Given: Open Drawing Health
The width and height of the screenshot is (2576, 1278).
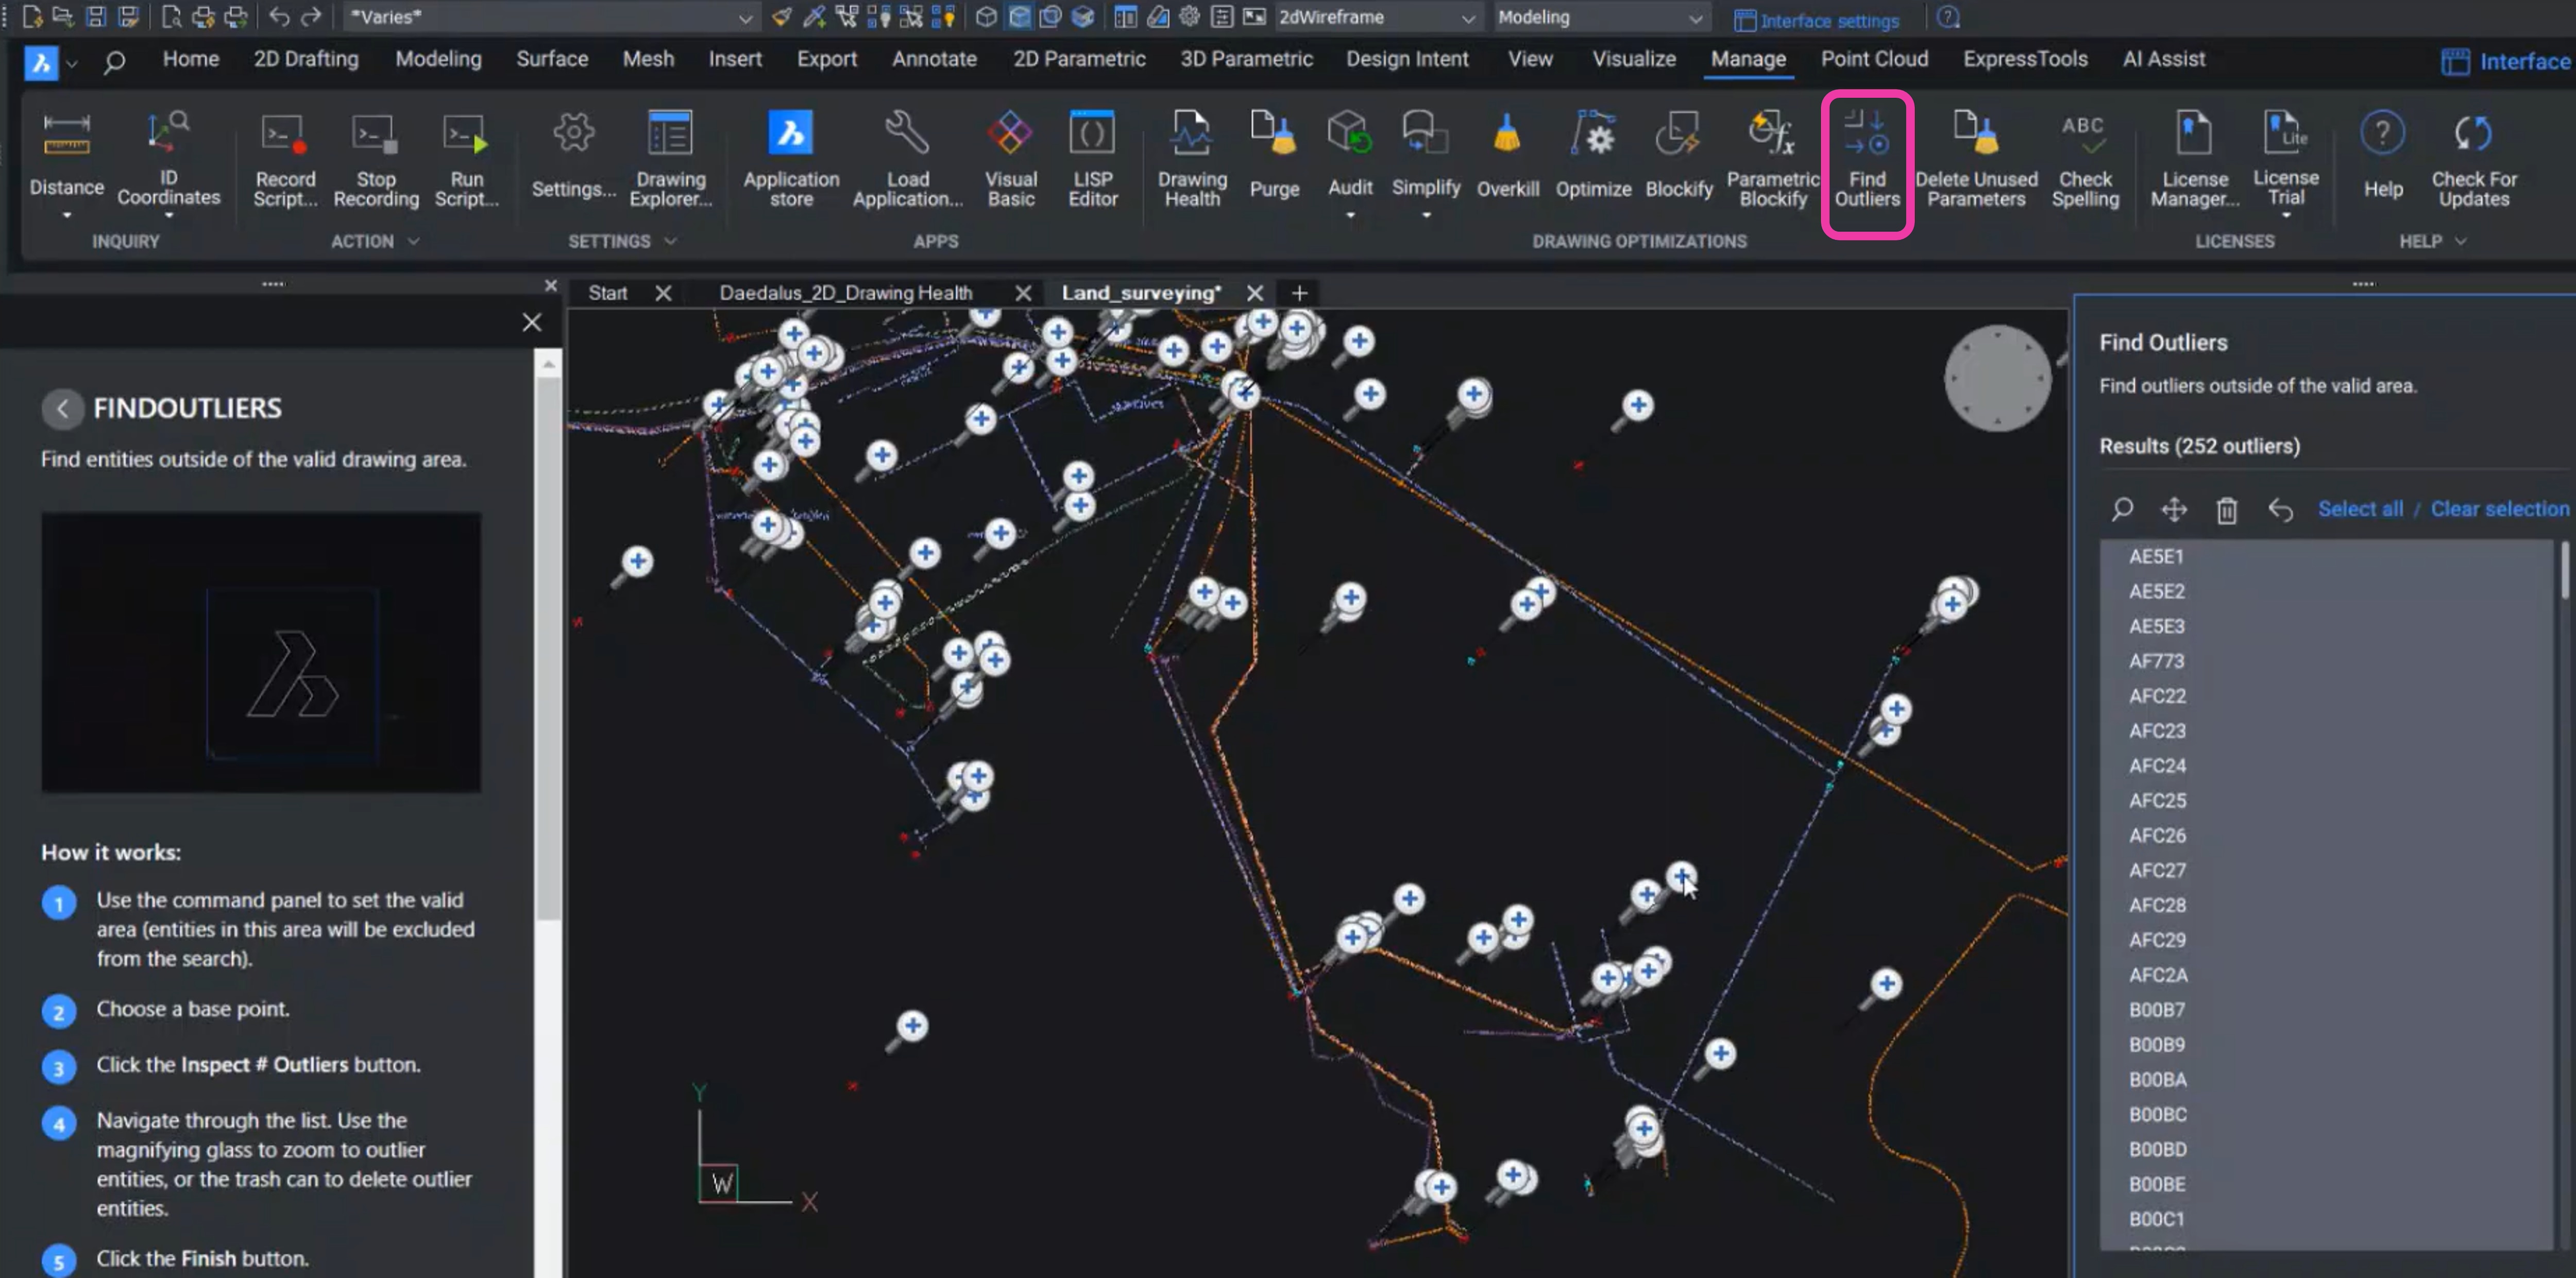Looking at the screenshot, I should 1191,155.
